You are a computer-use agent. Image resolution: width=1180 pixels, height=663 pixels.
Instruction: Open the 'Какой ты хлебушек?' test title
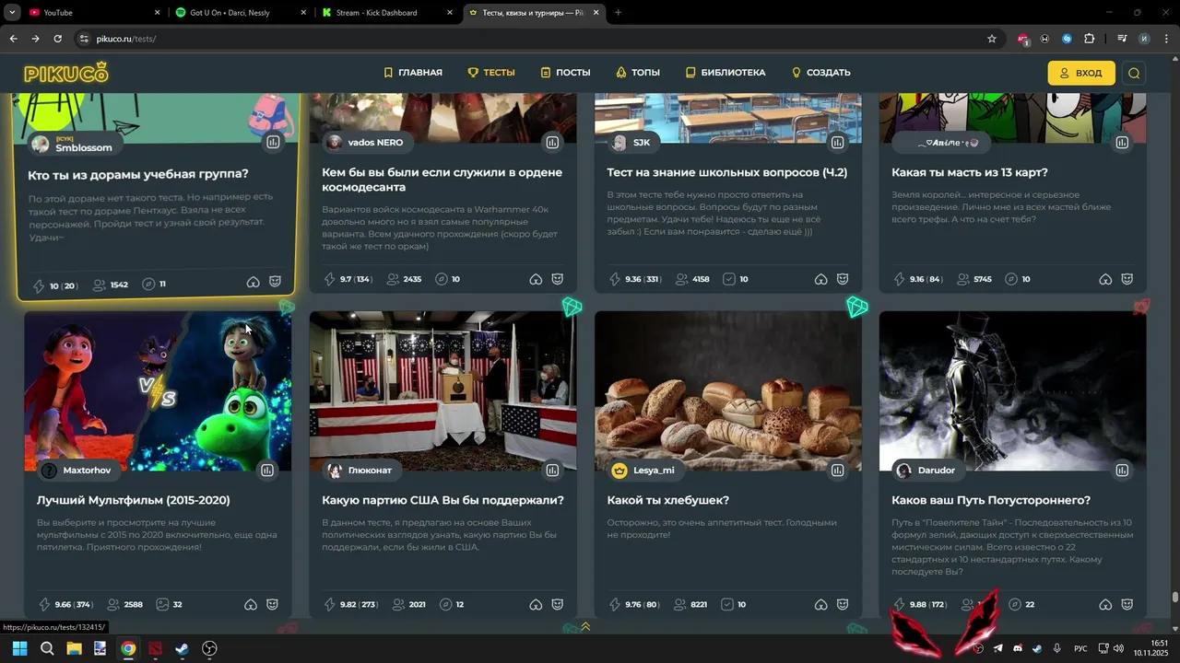668,500
